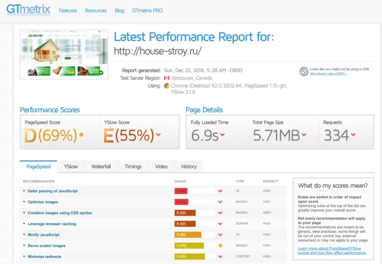Click the PageSpeed Score diamond indicator

(x=81, y=134)
